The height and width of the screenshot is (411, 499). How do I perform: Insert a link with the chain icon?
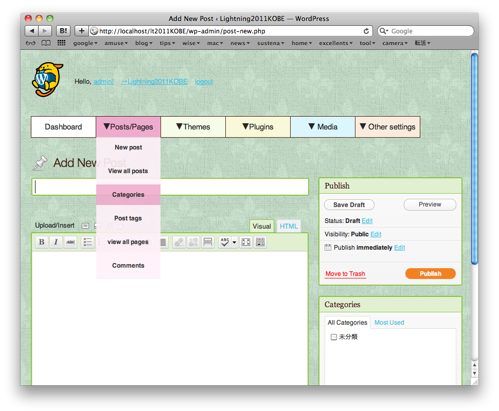tap(179, 242)
